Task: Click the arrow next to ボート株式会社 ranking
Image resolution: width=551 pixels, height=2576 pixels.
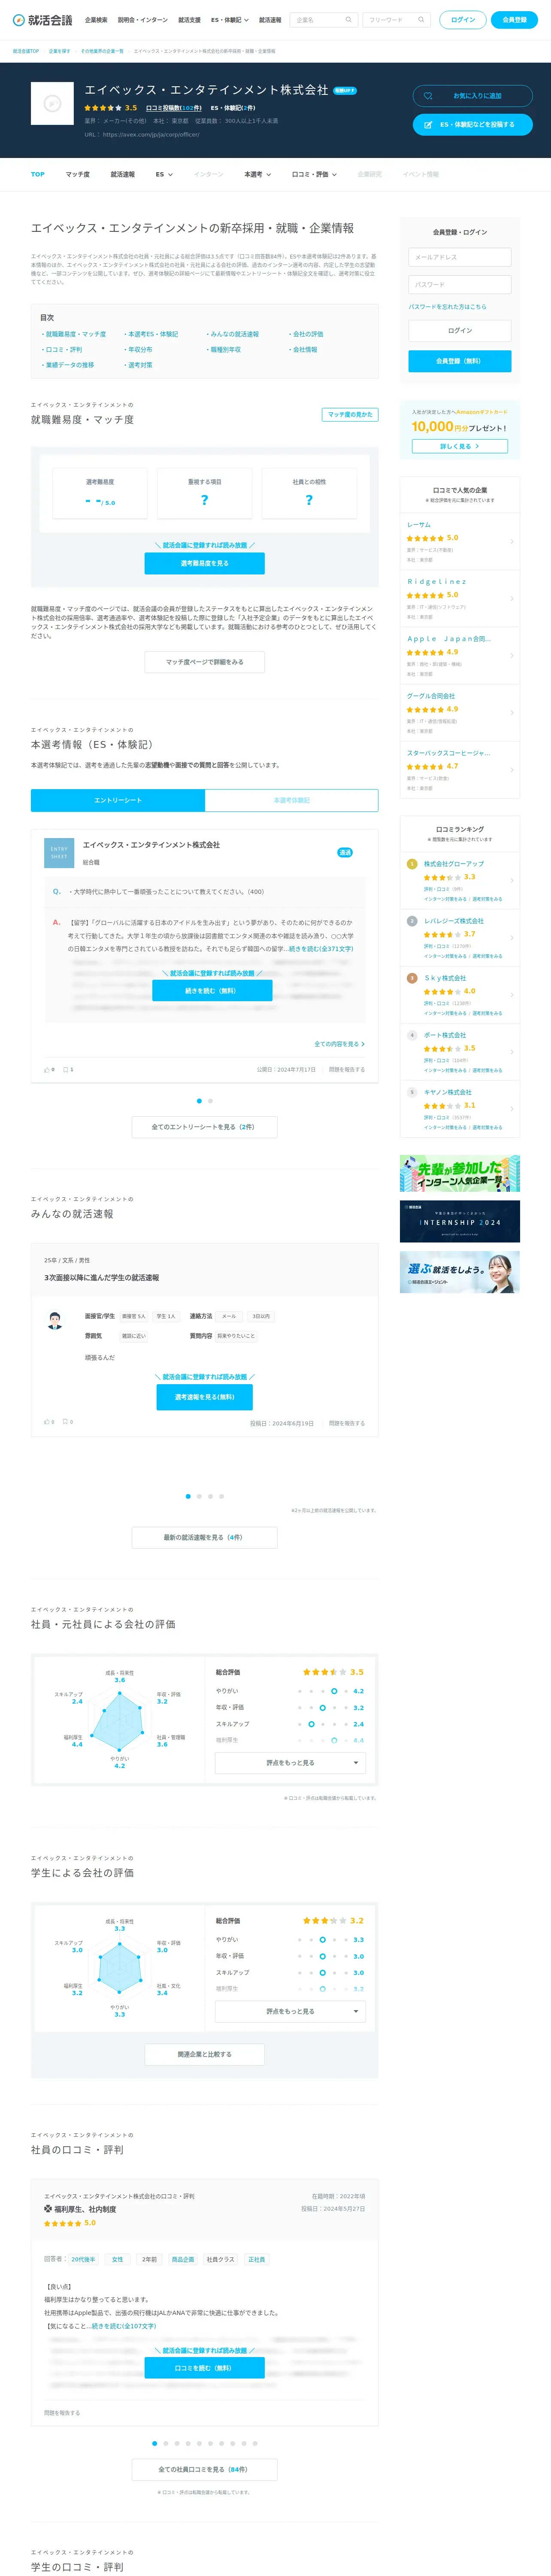Action: click(x=512, y=1052)
